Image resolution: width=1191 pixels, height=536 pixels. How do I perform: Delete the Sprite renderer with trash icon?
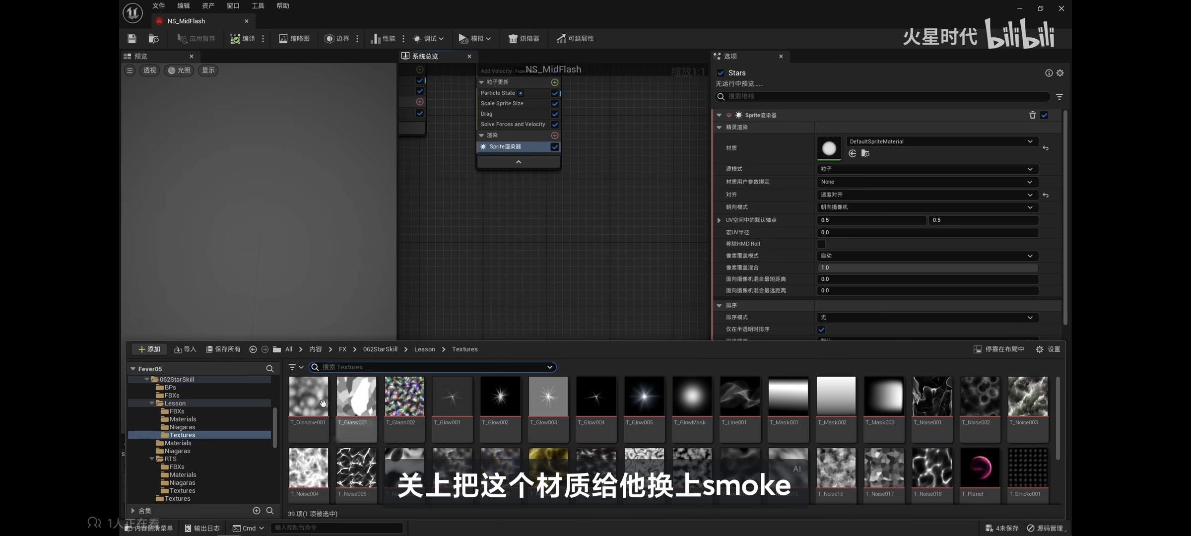(x=1032, y=115)
